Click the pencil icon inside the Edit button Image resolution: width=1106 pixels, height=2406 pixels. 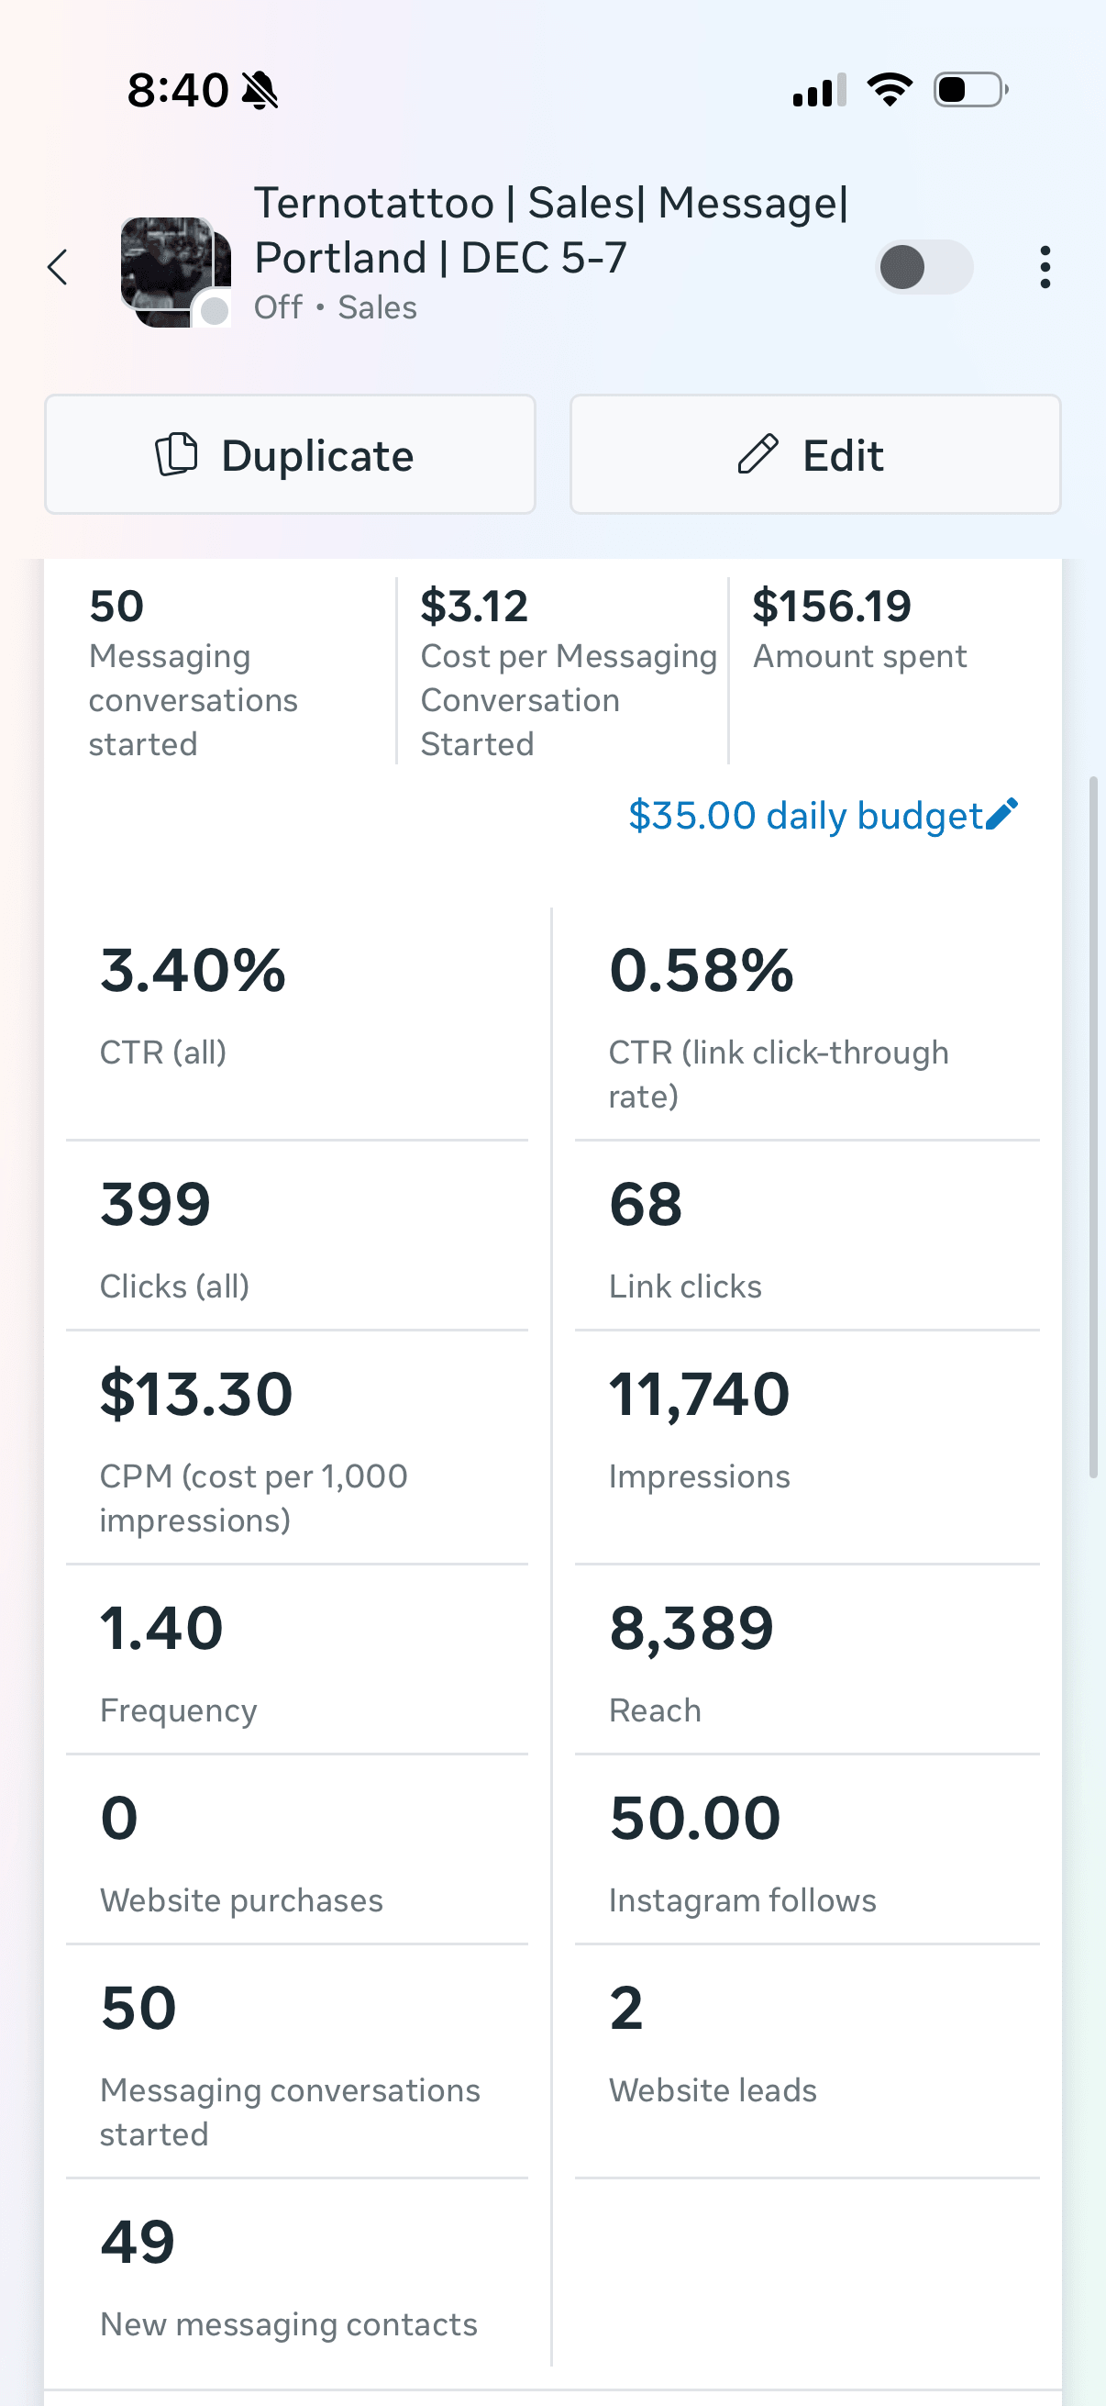coord(760,455)
